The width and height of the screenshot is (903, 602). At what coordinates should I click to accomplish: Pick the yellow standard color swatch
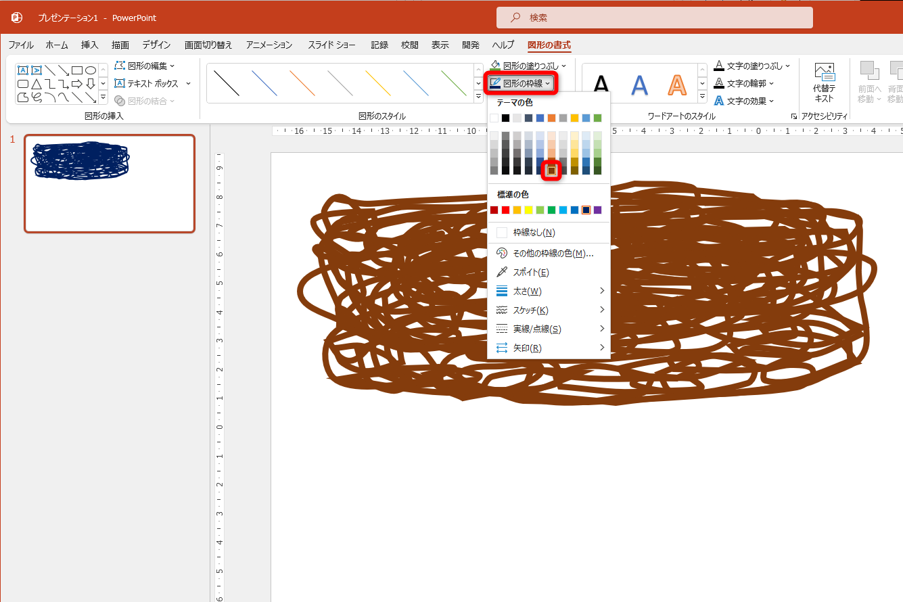[529, 210]
